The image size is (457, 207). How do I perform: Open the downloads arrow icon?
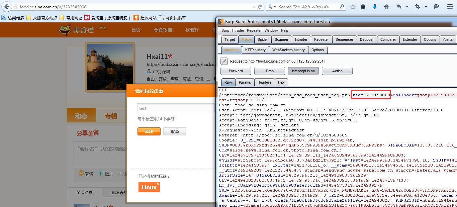375,7
